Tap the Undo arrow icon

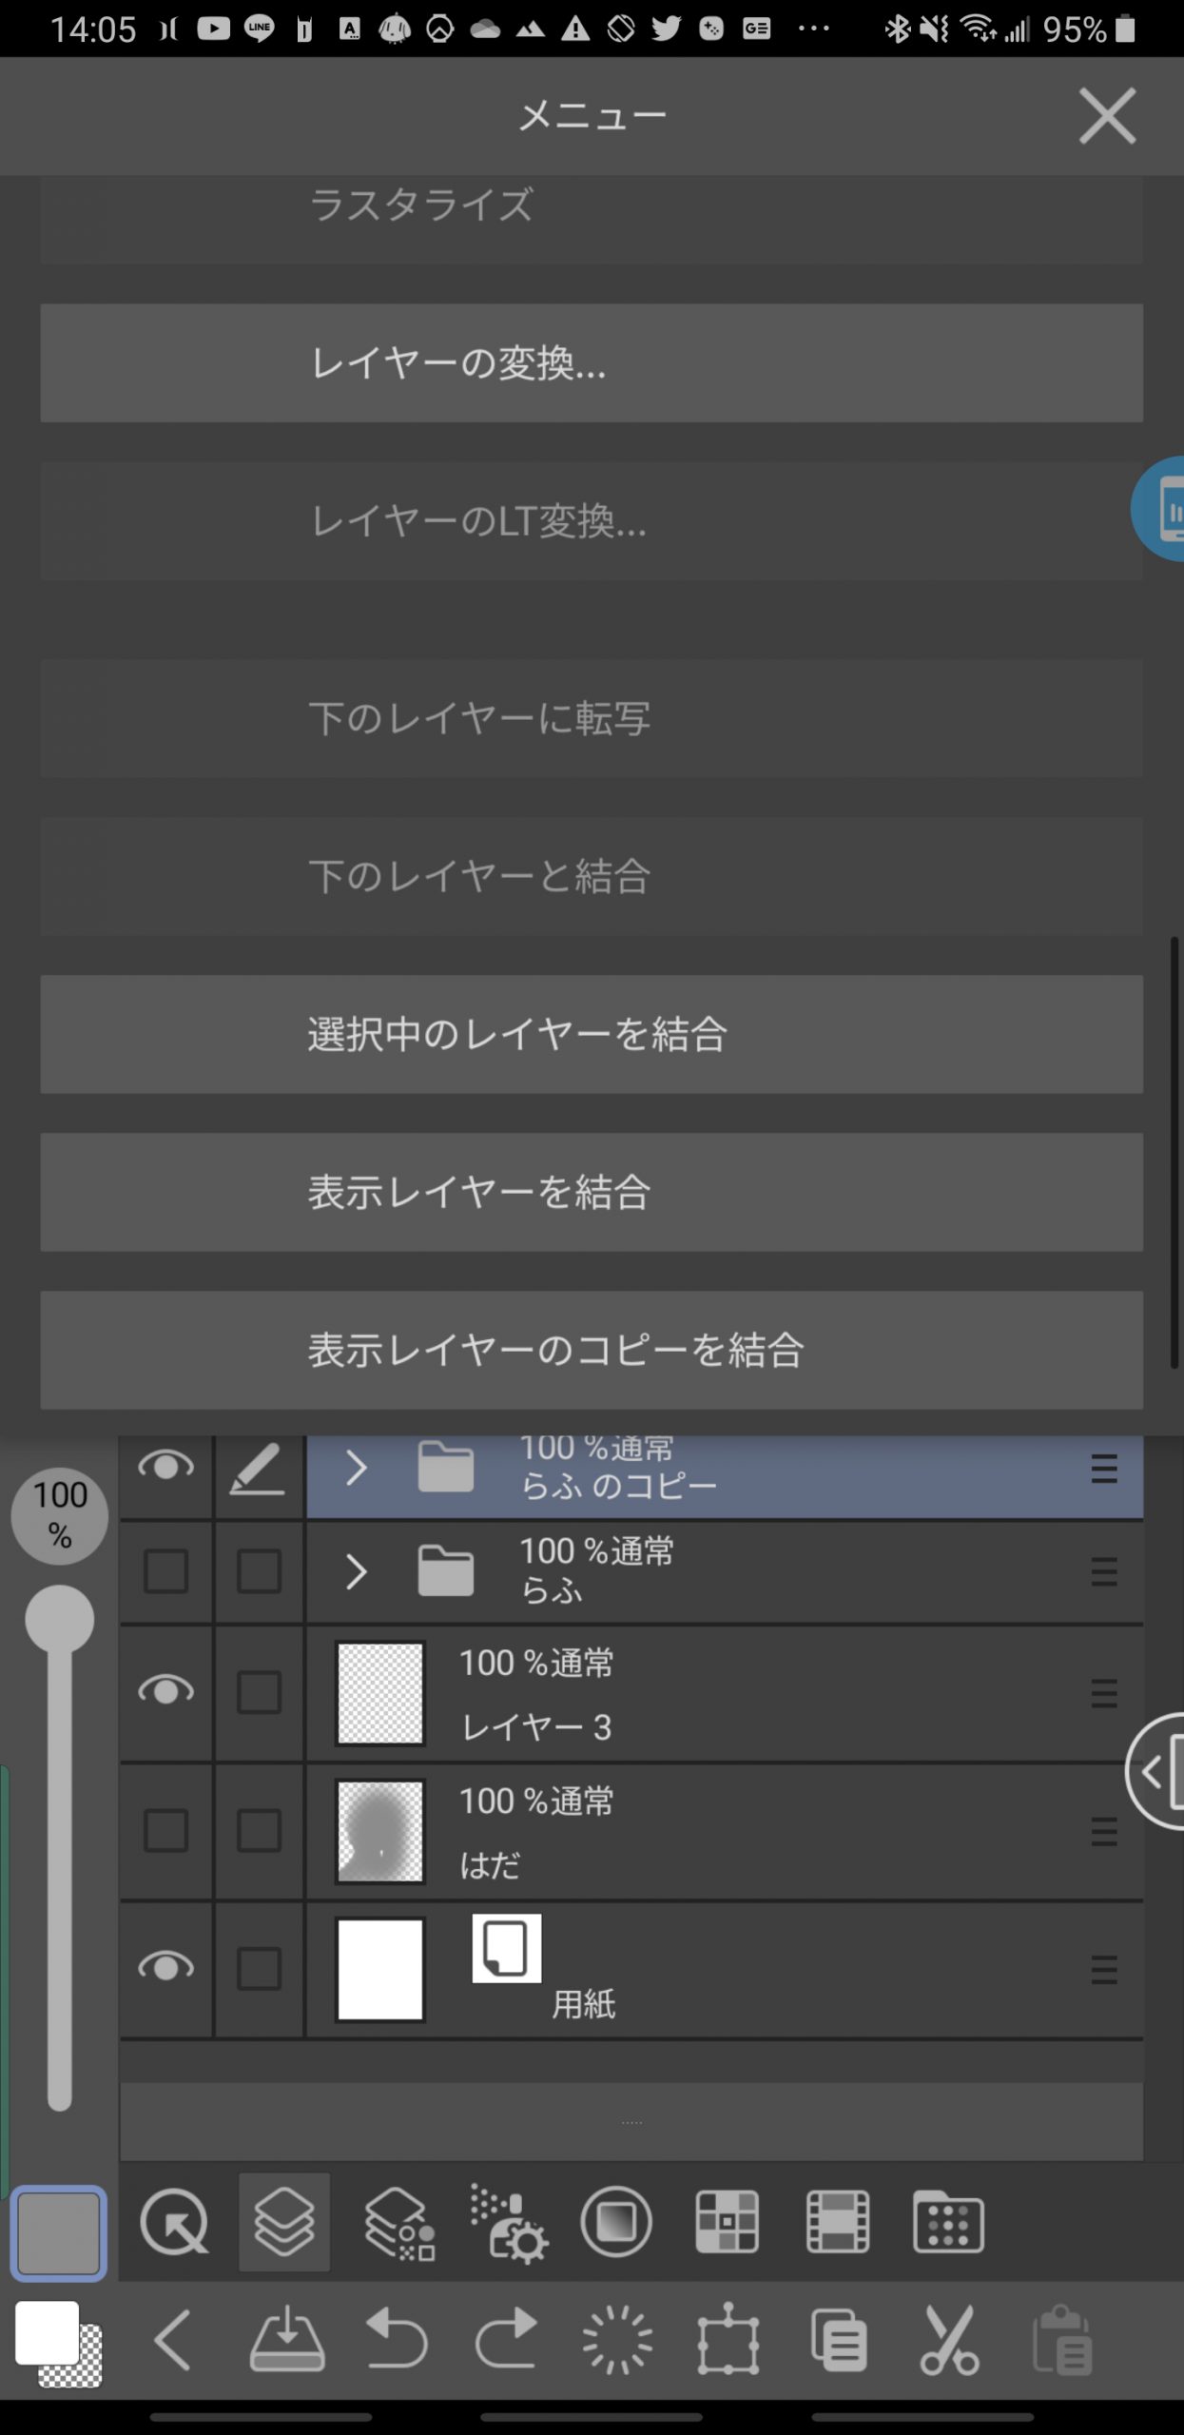point(398,2339)
